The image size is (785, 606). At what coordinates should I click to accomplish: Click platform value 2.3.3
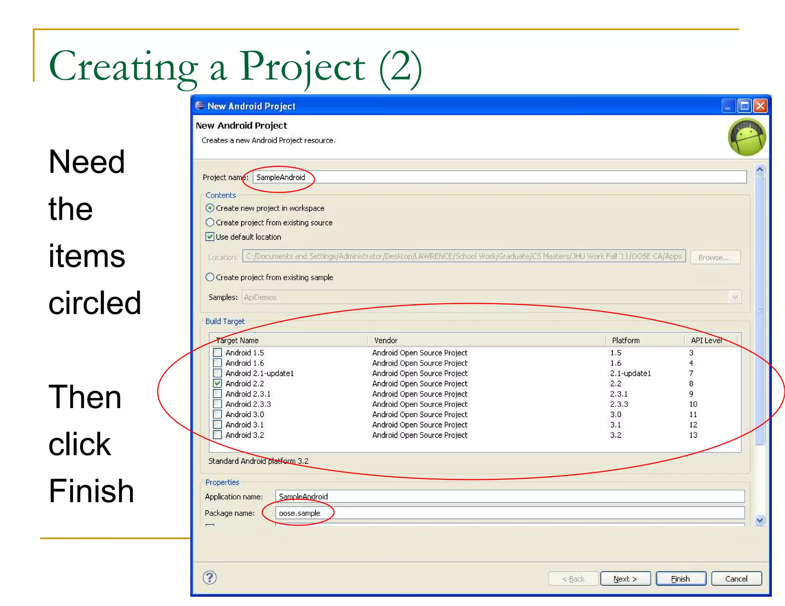coord(619,404)
